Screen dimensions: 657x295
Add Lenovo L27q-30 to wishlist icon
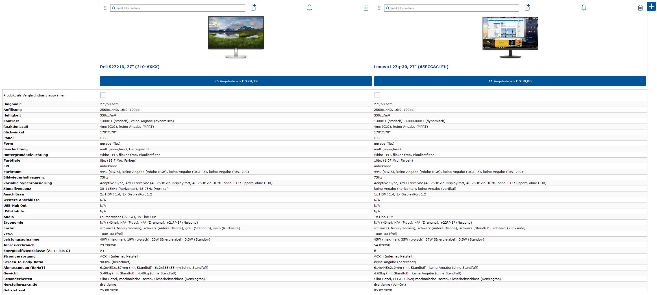[x=527, y=8]
